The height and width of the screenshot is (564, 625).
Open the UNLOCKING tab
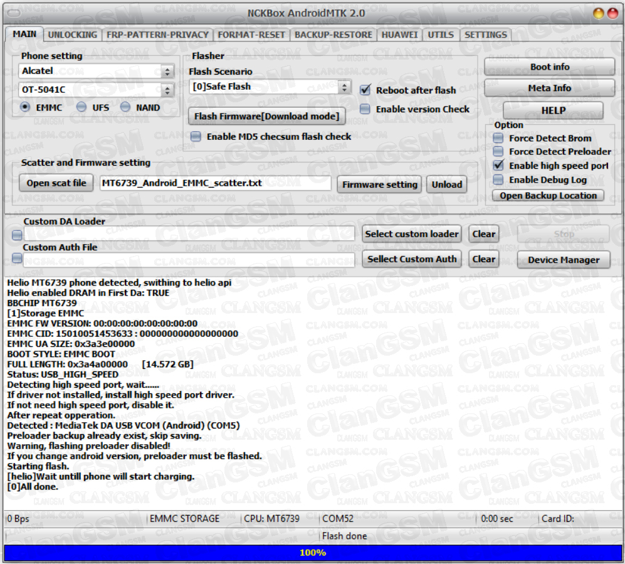(73, 35)
